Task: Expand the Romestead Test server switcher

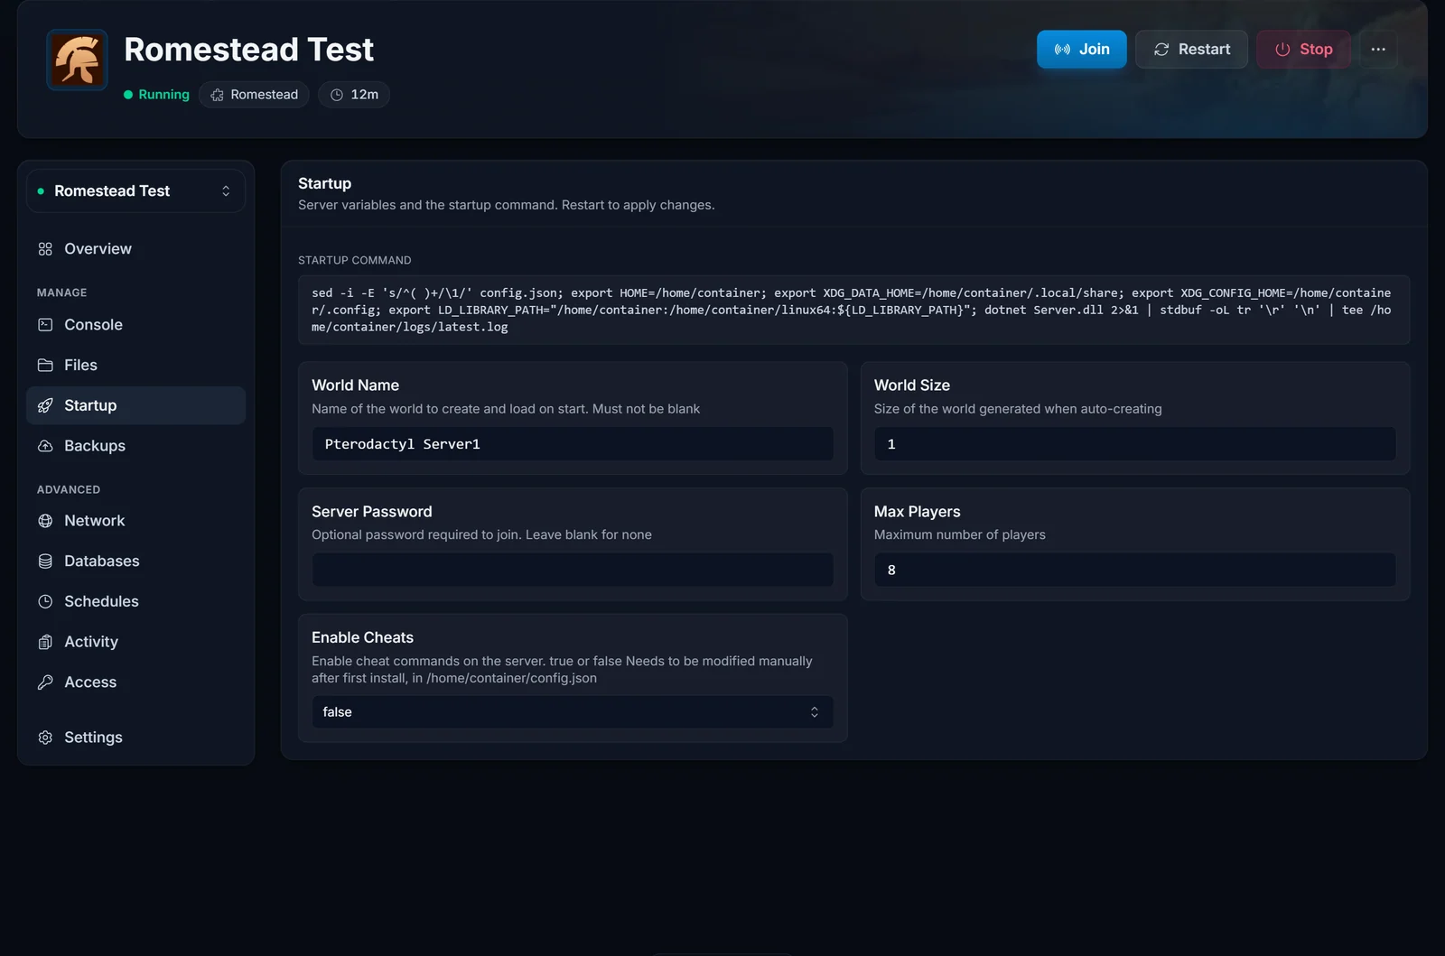Action: tap(135, 191)
